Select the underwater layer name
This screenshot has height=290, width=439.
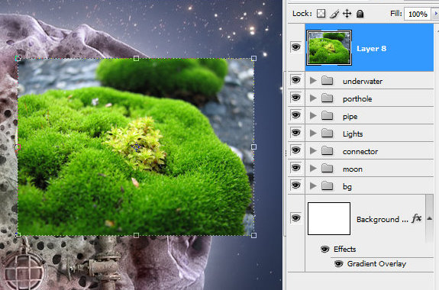click(363, 82)
